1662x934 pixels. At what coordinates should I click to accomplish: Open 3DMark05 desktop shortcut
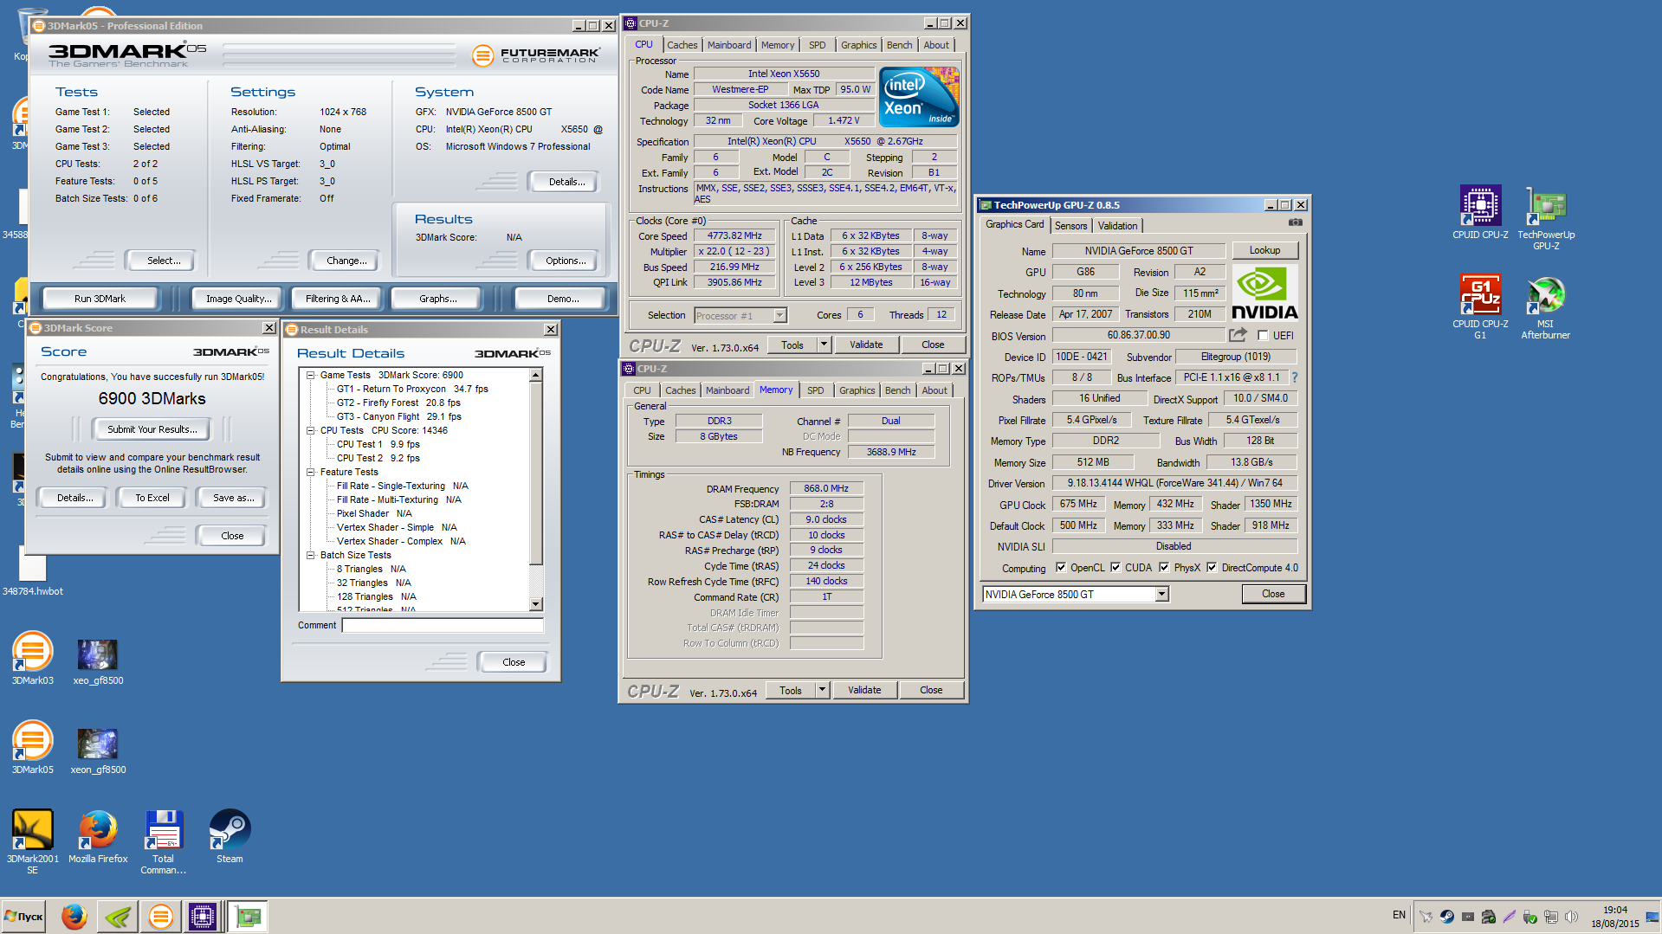33,748
